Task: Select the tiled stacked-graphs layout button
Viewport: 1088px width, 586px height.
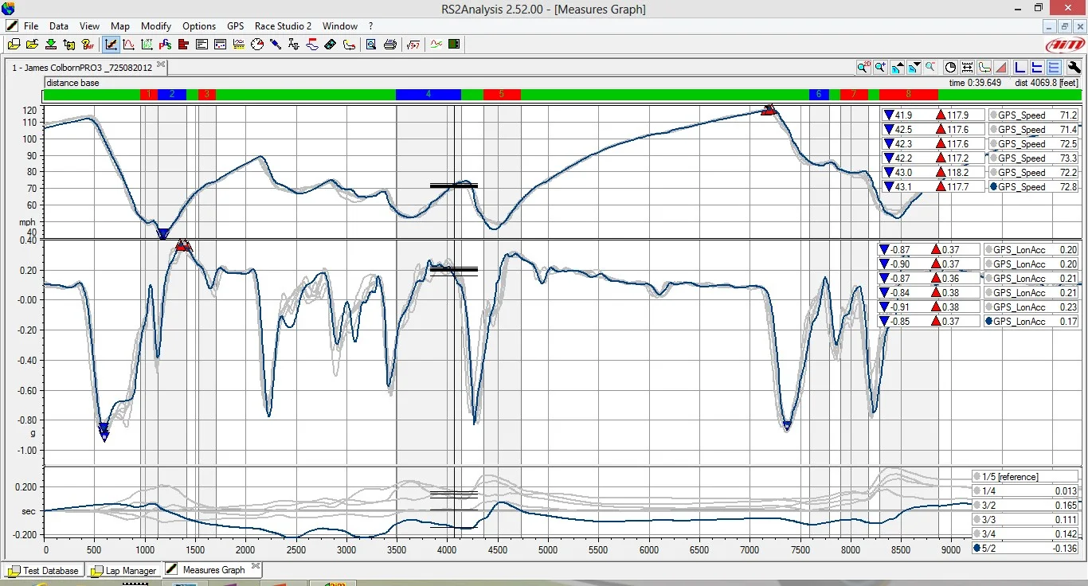Action: (x=1055, y=68)
